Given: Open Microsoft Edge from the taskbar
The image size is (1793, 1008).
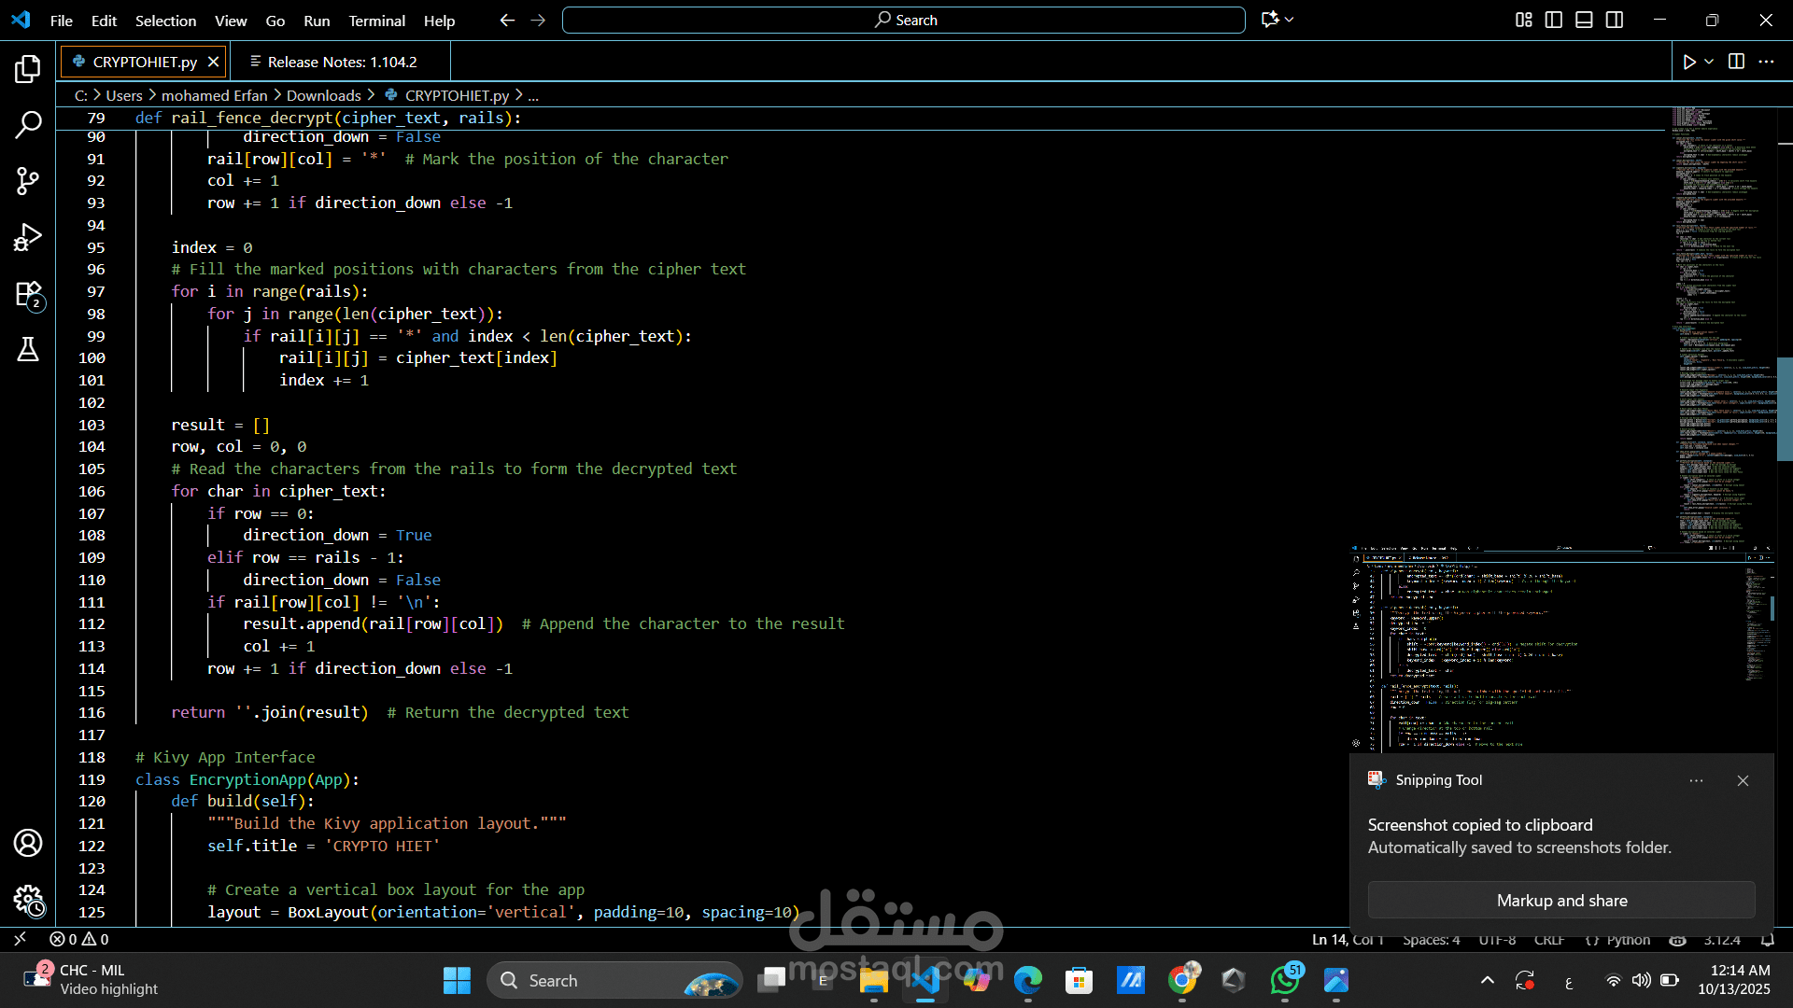Looking at the screenshot, I should click(1028, 980).
